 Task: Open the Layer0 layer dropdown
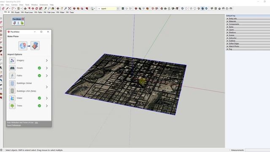(118, 8)
